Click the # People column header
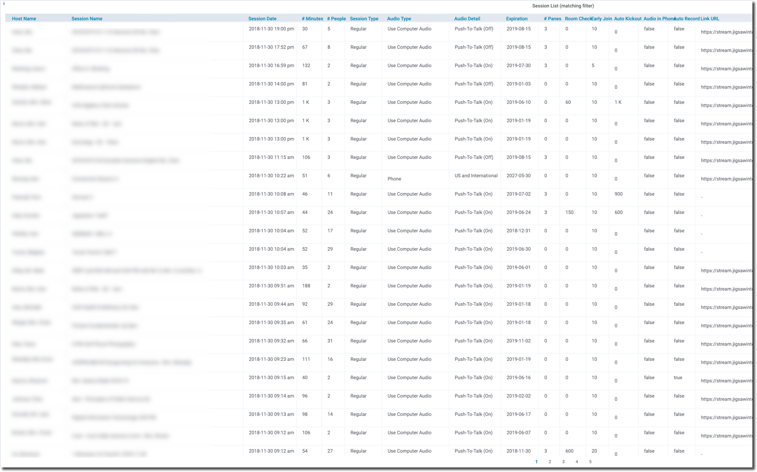757x472 pixels. 336,19
